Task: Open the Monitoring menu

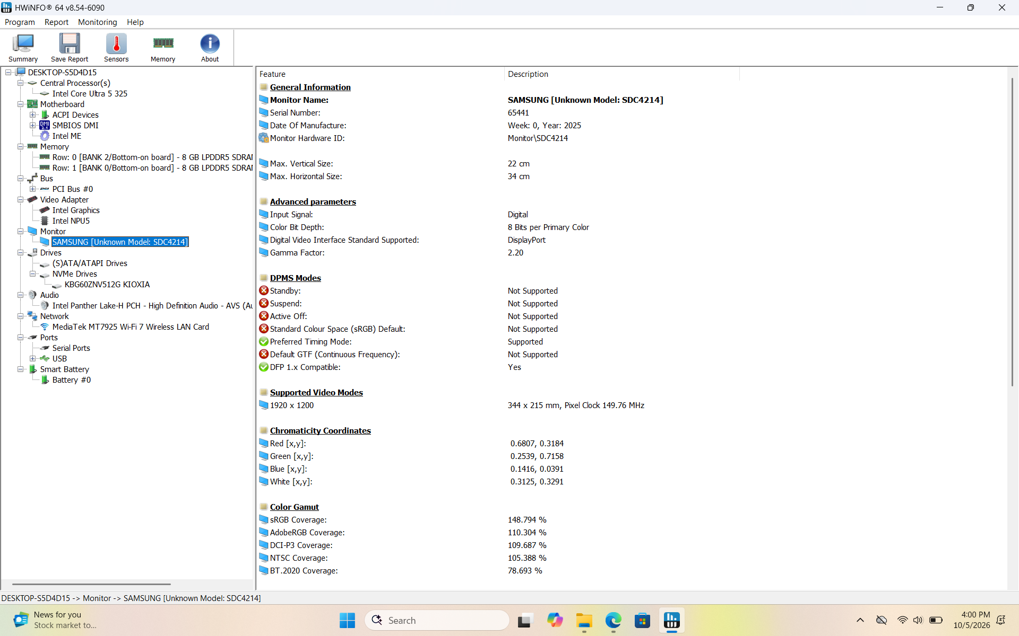Action: pyautogui.click(x=97, y=22)
